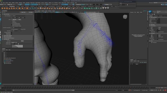
Task: Expand the Move Snap Settings section
Action: (3, 37)
